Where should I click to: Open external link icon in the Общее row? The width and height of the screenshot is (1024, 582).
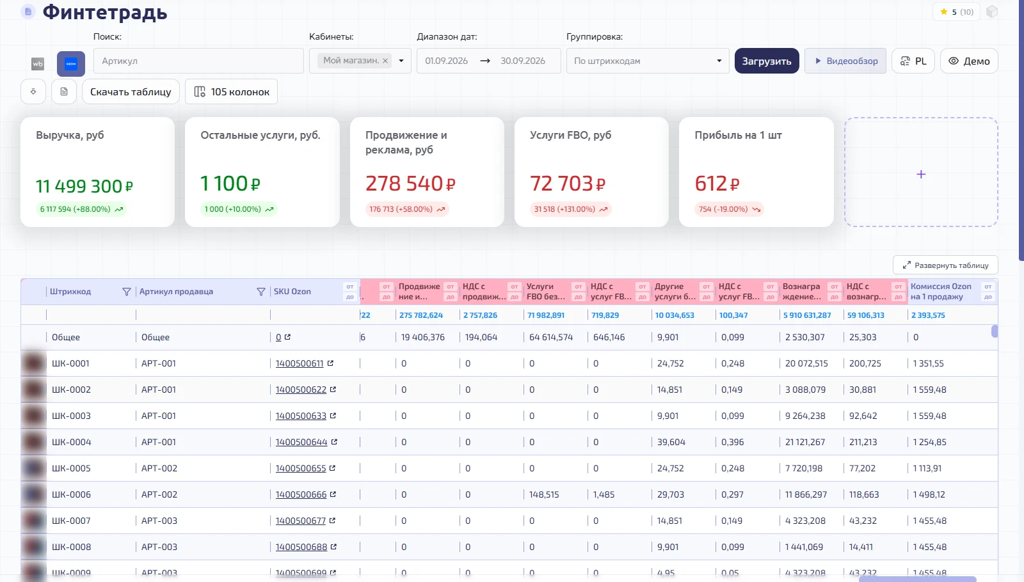tap(287, 337)
